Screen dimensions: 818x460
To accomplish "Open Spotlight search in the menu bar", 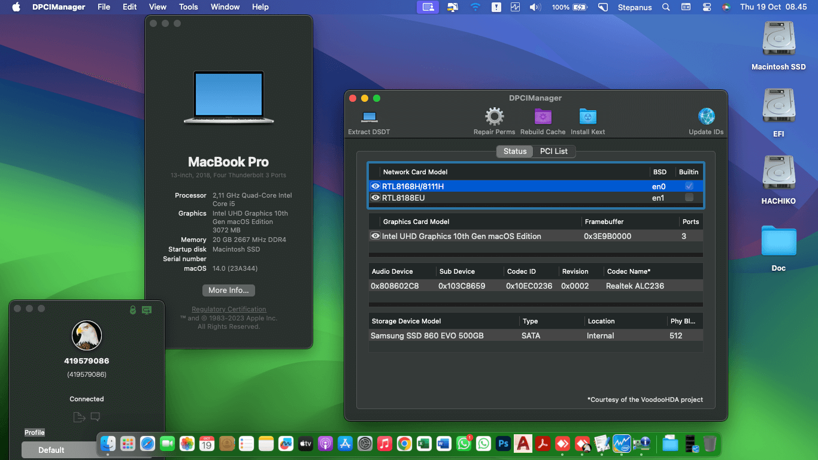I will [x=666, y=7].
